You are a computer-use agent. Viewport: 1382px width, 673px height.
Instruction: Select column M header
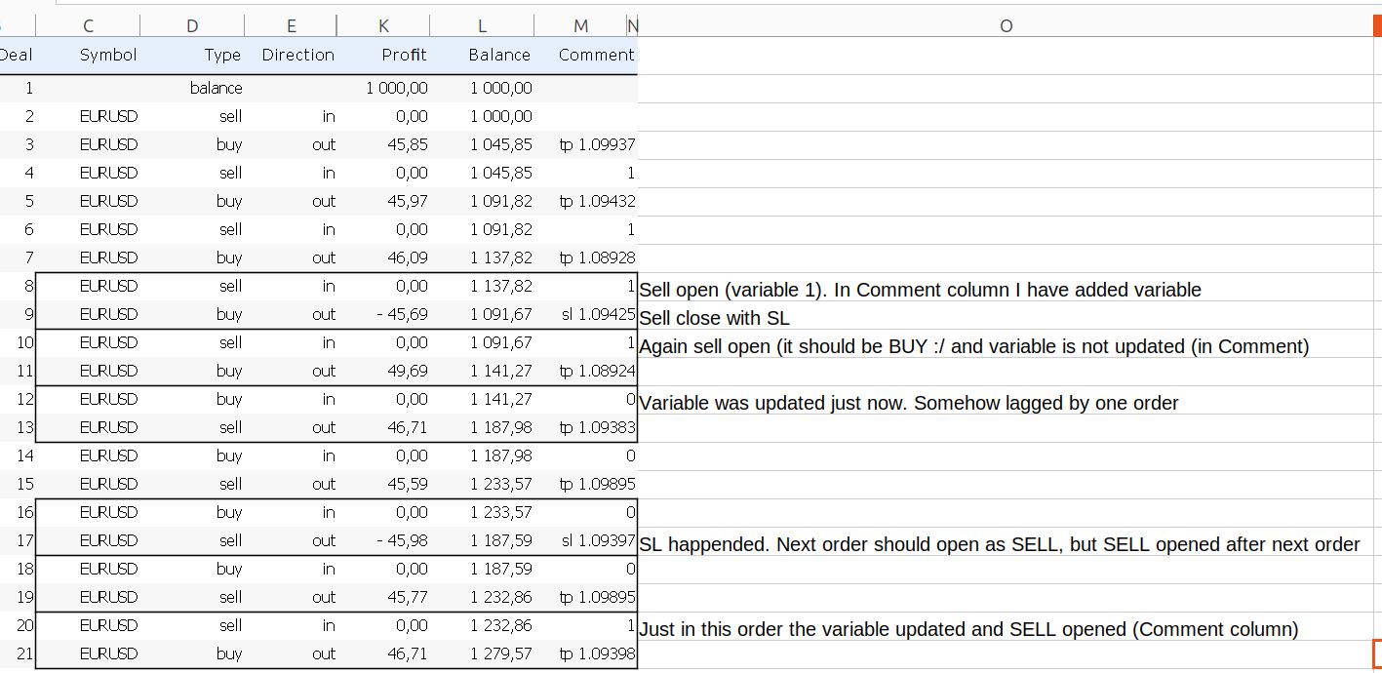click(x=581, y=26)
